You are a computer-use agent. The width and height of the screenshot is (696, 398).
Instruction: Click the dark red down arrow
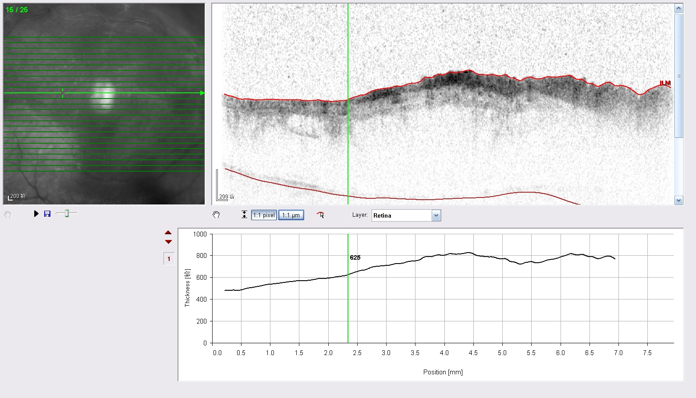pos(168,242)
